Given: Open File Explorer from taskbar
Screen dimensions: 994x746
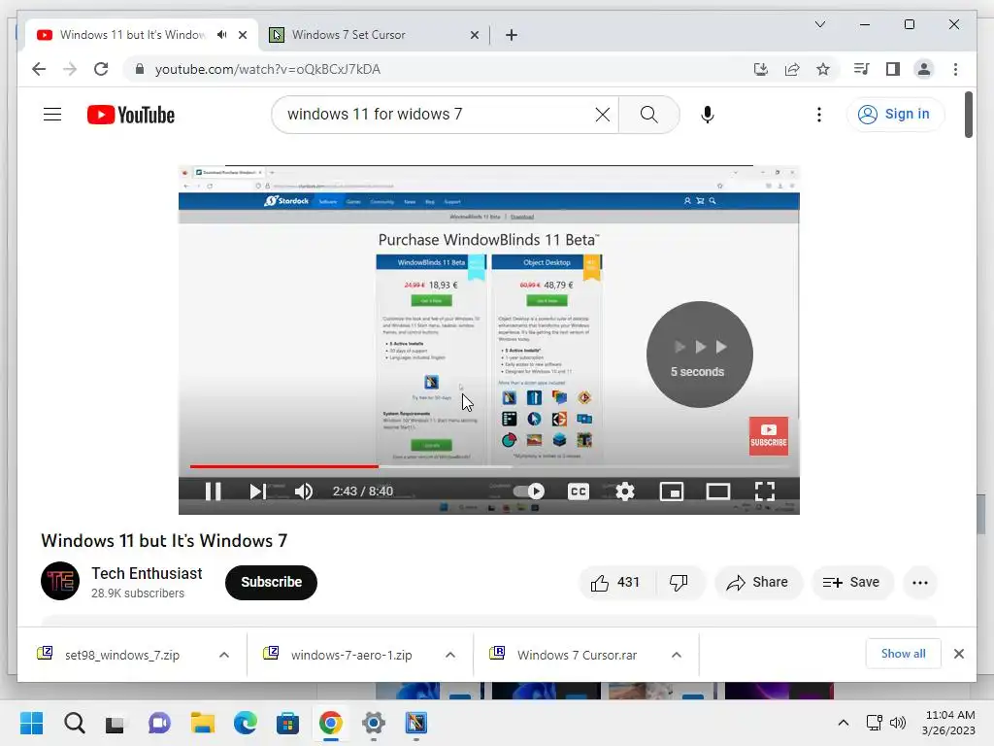Looking at the screenshot, I should (203, 723).
